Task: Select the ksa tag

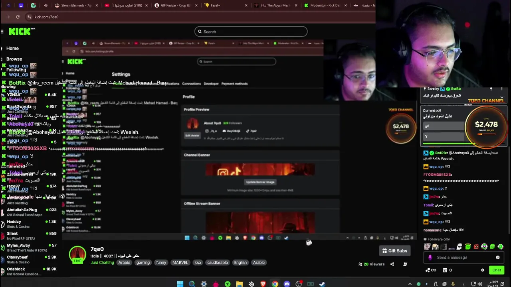Action: pos(198,262)
